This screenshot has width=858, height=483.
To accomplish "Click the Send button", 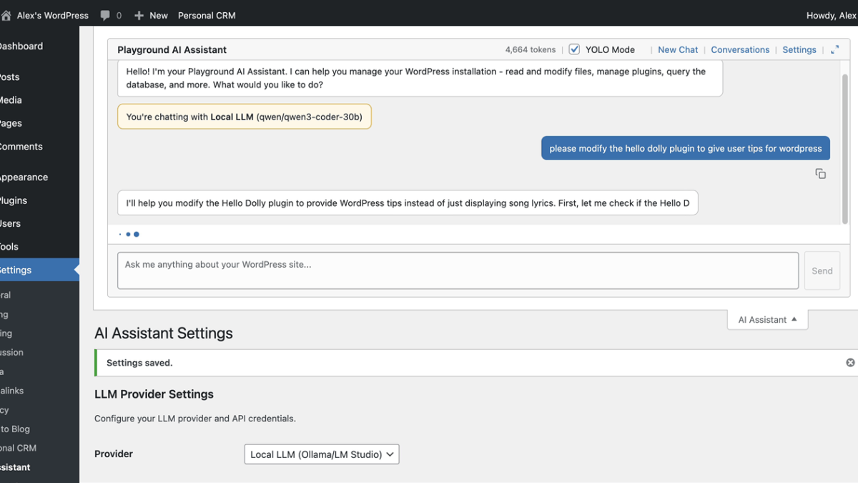I will pyautogui.click(x=822, y=270).
